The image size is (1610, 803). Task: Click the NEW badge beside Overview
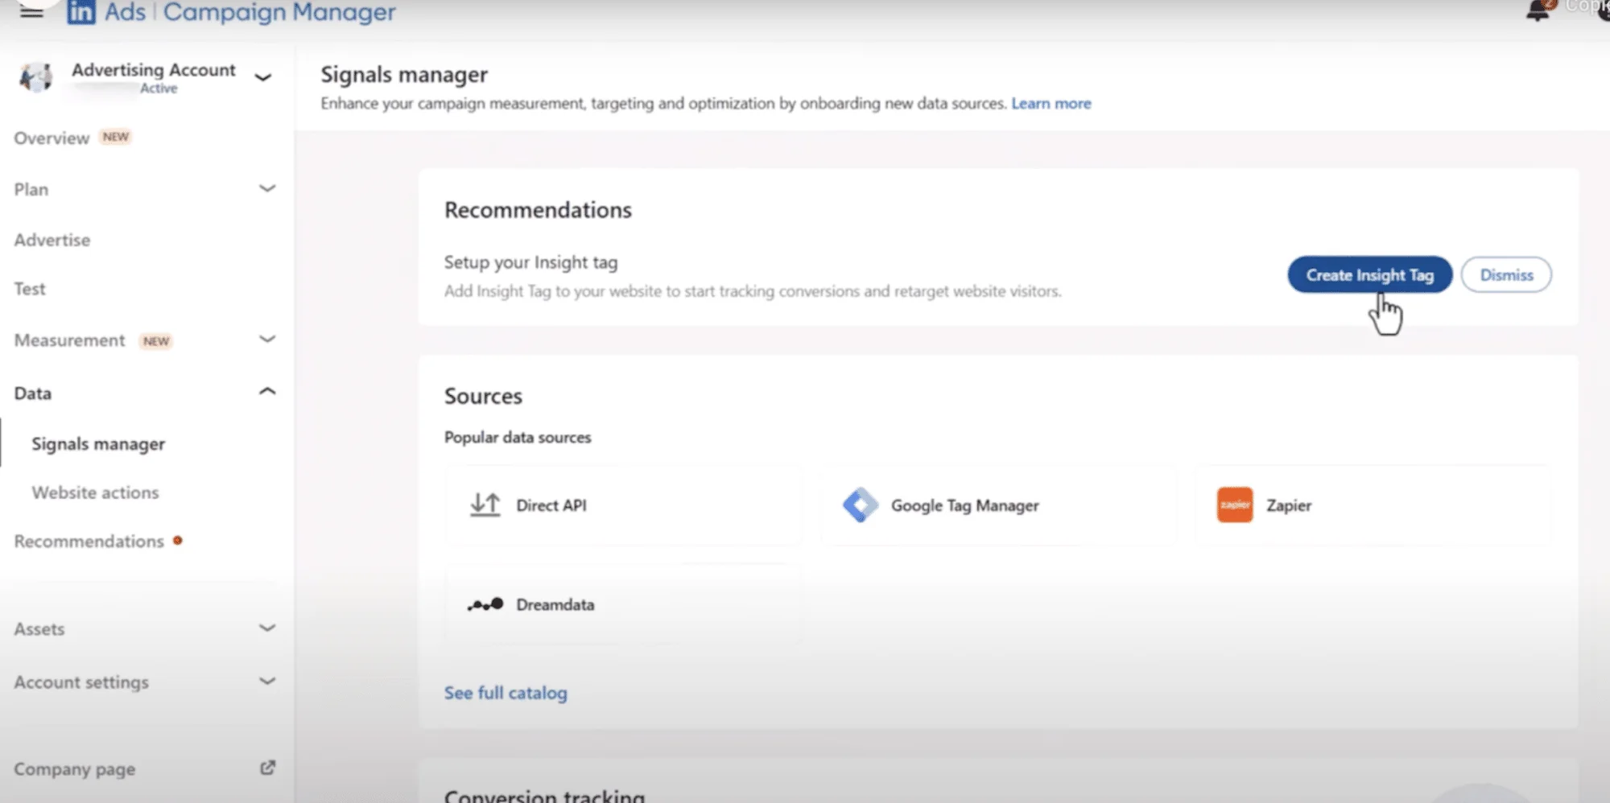pyautogui.click(x=116, y=137)
